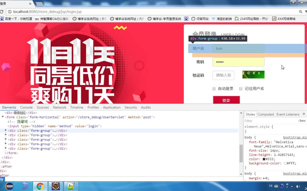Screen dimensions: 307x191
Task: Check the 记住用户名 option
Action: (241, 89)
